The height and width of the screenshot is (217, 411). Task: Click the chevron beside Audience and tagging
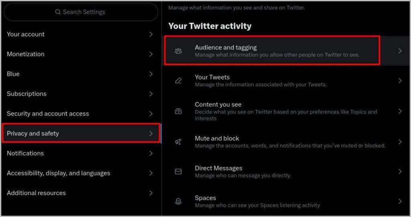click(400, 51)
